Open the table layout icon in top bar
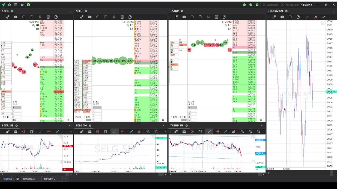 click(16, 5)
